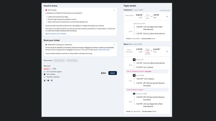Collapse the Self-transfer information section
Screen dimensions: 216x121
[114, 10]
